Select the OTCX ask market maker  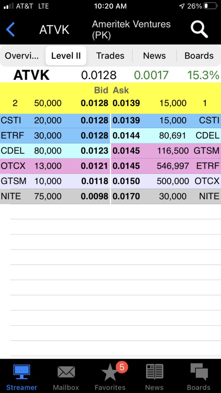pyautogui.click(x=207, y=181)
